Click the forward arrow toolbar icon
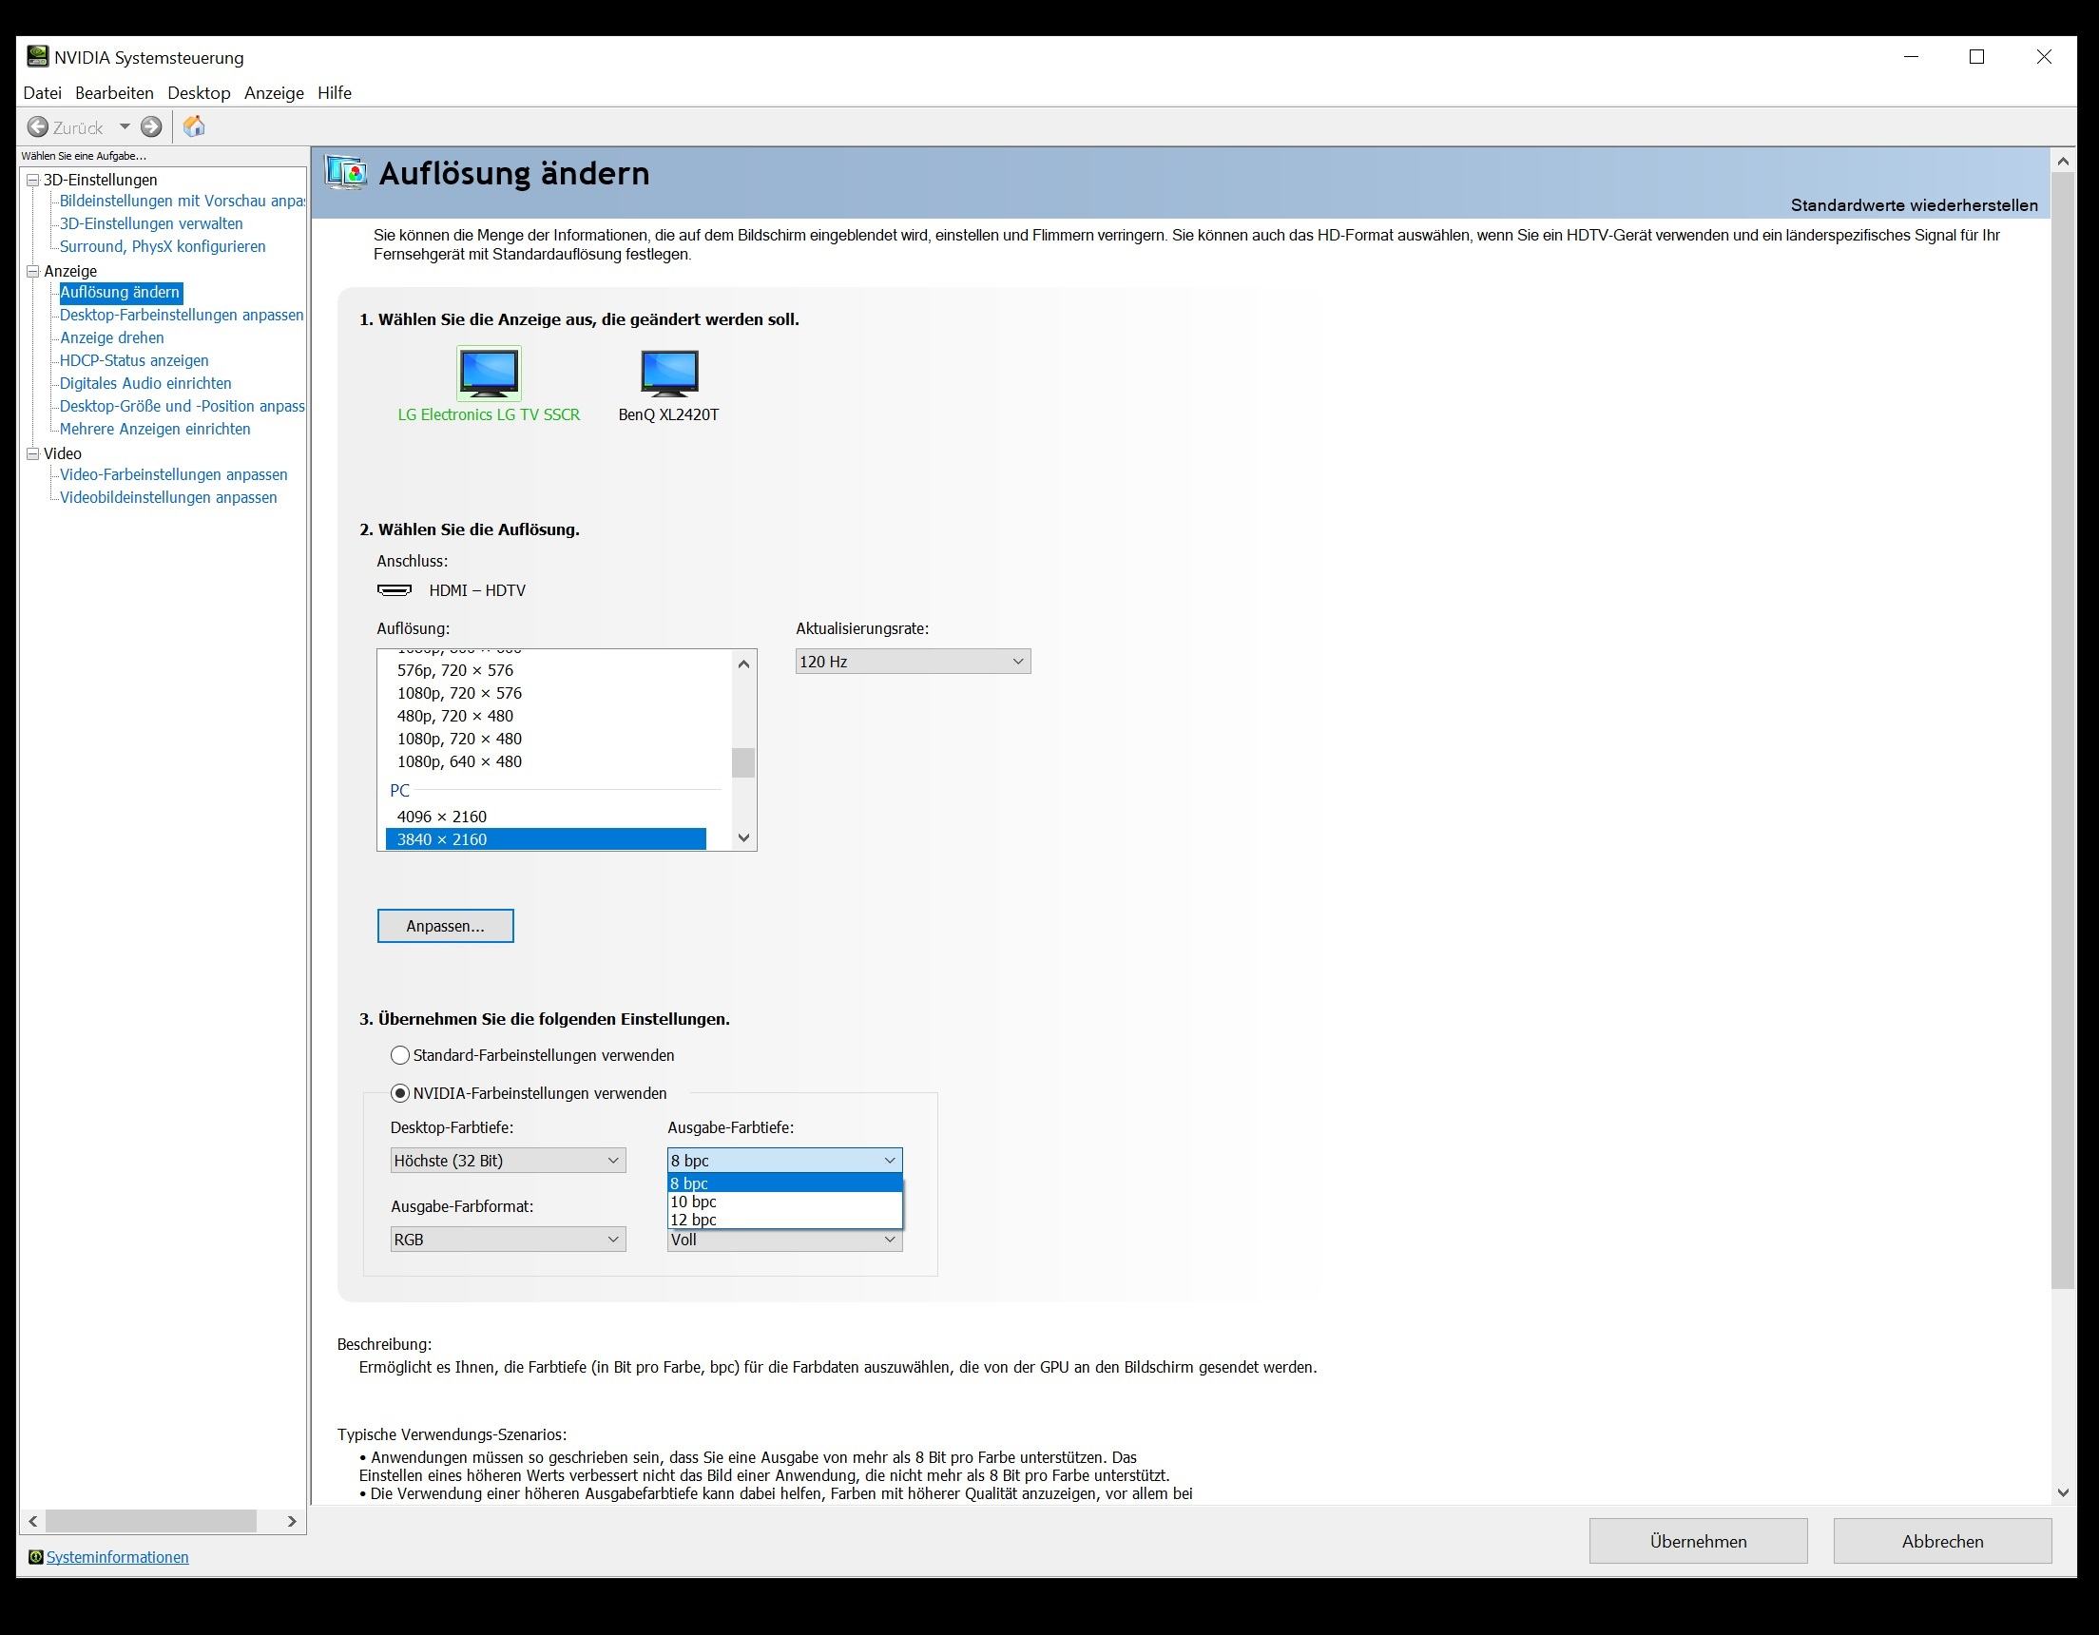 pyautogui.click(x=151, y=126)
